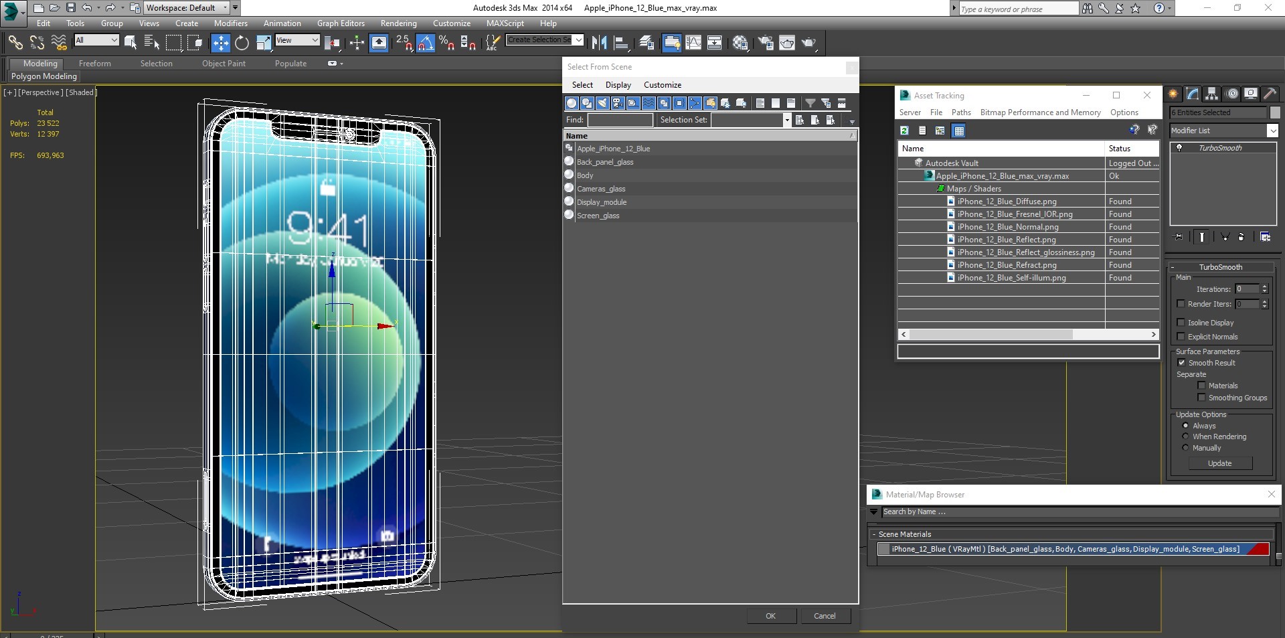Enable Explicit Normals checkbox

(1181, 337)
